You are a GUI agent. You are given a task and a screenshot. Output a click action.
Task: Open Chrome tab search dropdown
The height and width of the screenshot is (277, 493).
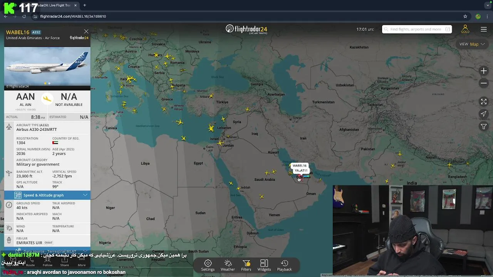pos(488,5)
